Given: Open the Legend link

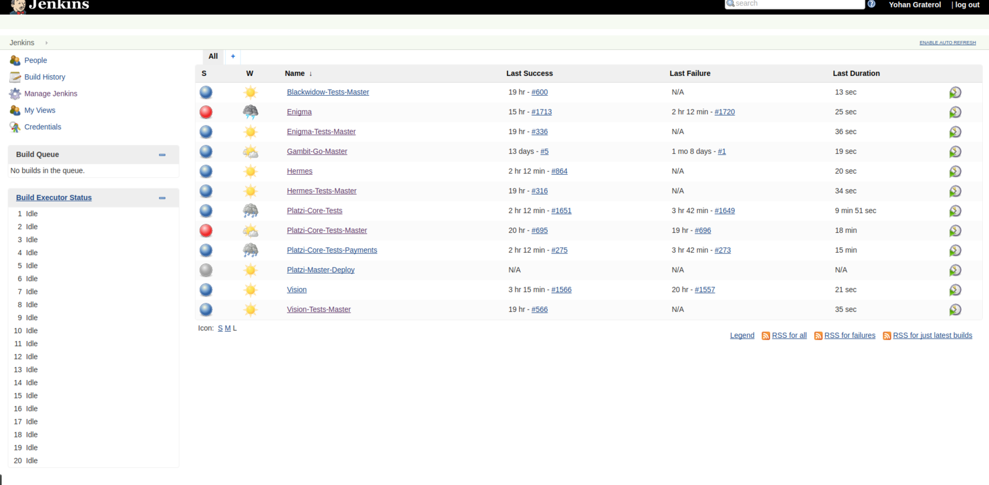Looking at the screenshot, I should [742, 335].
